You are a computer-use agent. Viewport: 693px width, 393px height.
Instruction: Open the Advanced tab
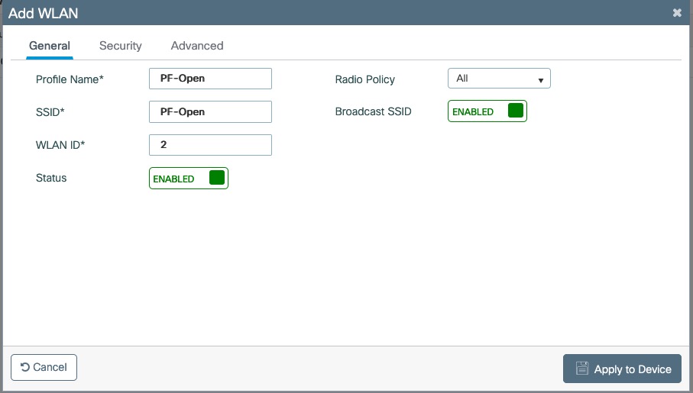197,46
